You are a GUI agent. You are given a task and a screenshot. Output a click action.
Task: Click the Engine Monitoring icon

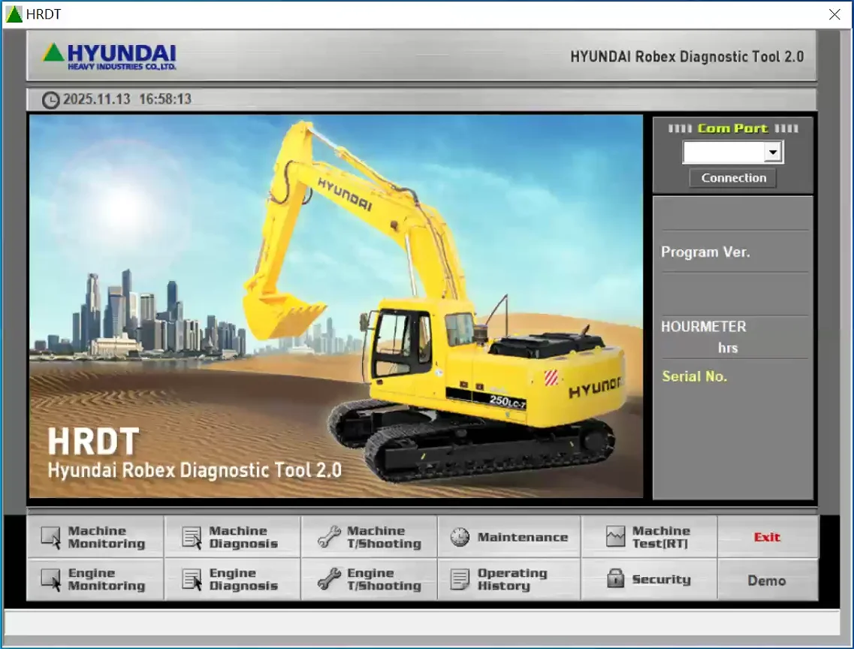pyautogui.click(x=51, y=580)
